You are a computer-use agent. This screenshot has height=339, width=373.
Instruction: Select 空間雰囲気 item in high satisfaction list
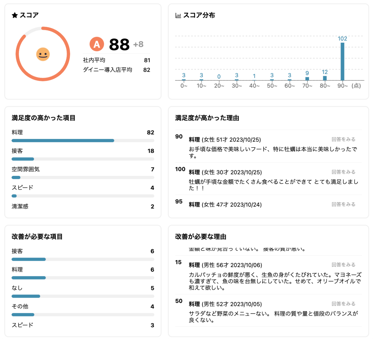click(x=26, y=169)
